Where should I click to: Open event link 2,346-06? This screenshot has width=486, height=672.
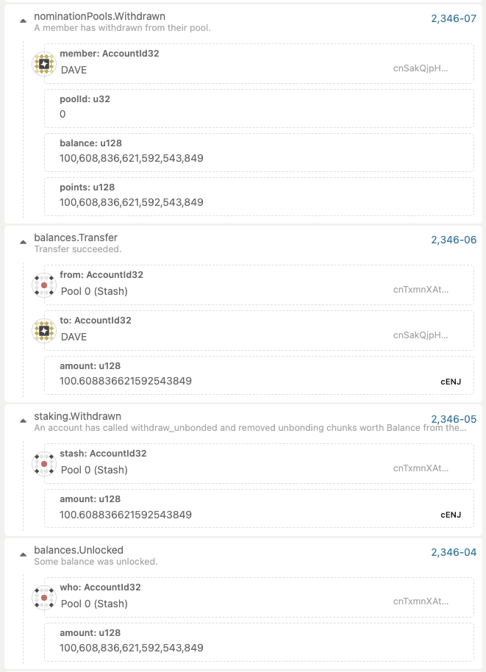pos(454,240)
